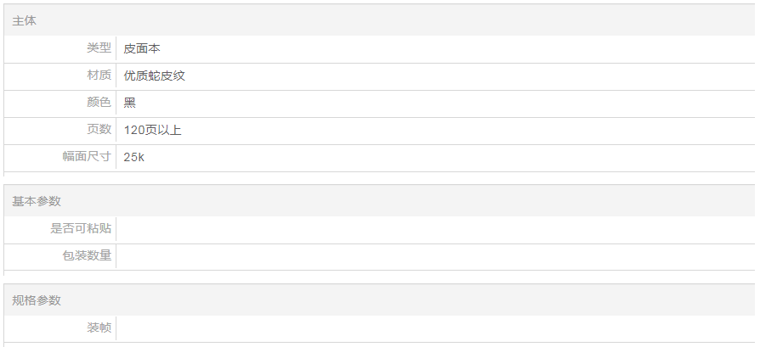Click the 装帧 row label
Image resolution: width=760 pixels, height=347 pixels.
coord(99,327)
